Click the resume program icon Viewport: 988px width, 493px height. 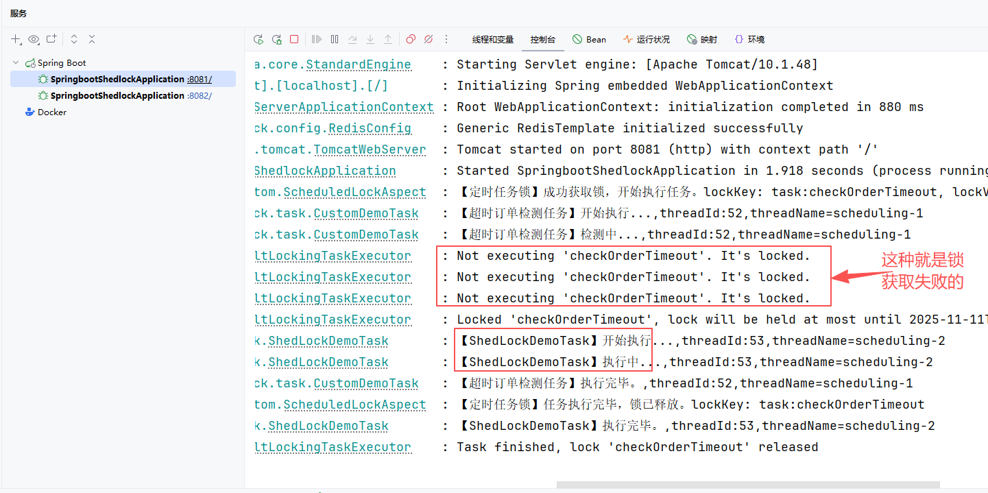317,40
